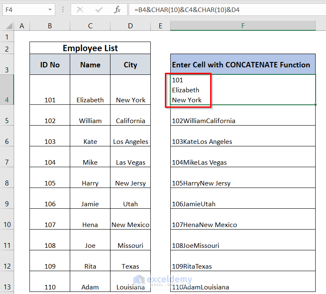Select the 'Las Vegas' cell in column D
326x294 pixels.
(130, 157)
